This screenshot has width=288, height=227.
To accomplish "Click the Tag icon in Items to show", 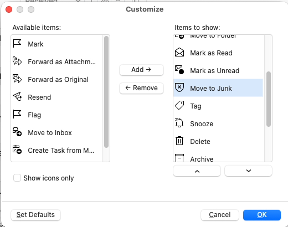I will tap(179, 105).
